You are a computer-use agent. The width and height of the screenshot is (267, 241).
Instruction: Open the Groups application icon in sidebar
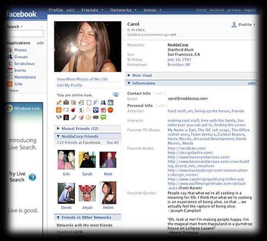[10, 57]
